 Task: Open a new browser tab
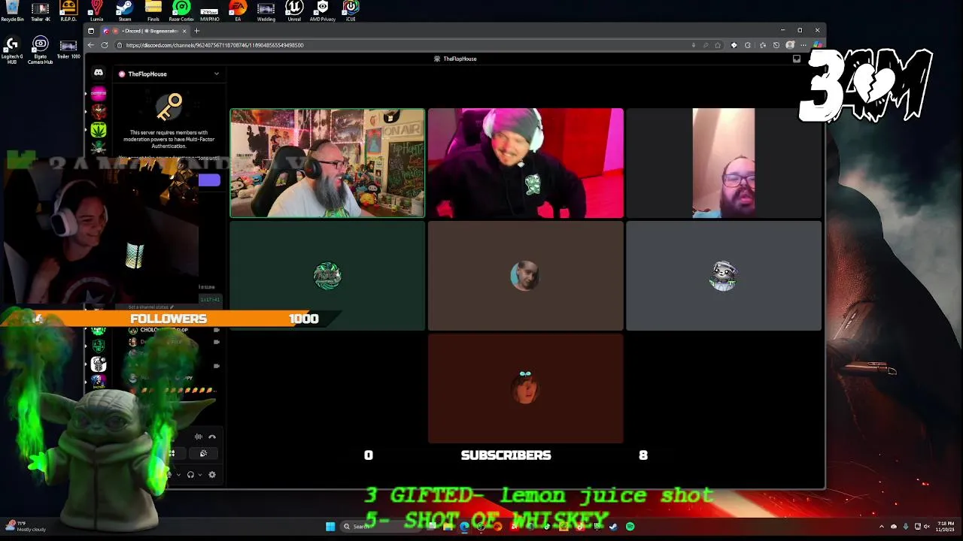(x=197, y=31)
